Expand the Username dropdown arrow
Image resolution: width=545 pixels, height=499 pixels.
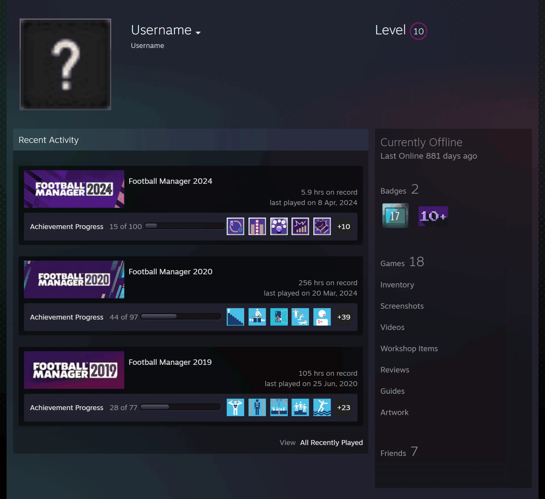(x=198, y=33)
